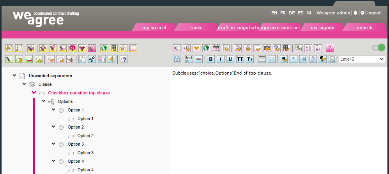Click the degree symbol icon
The width and height of the screenshot is (389, 174).
click(294, 59)
